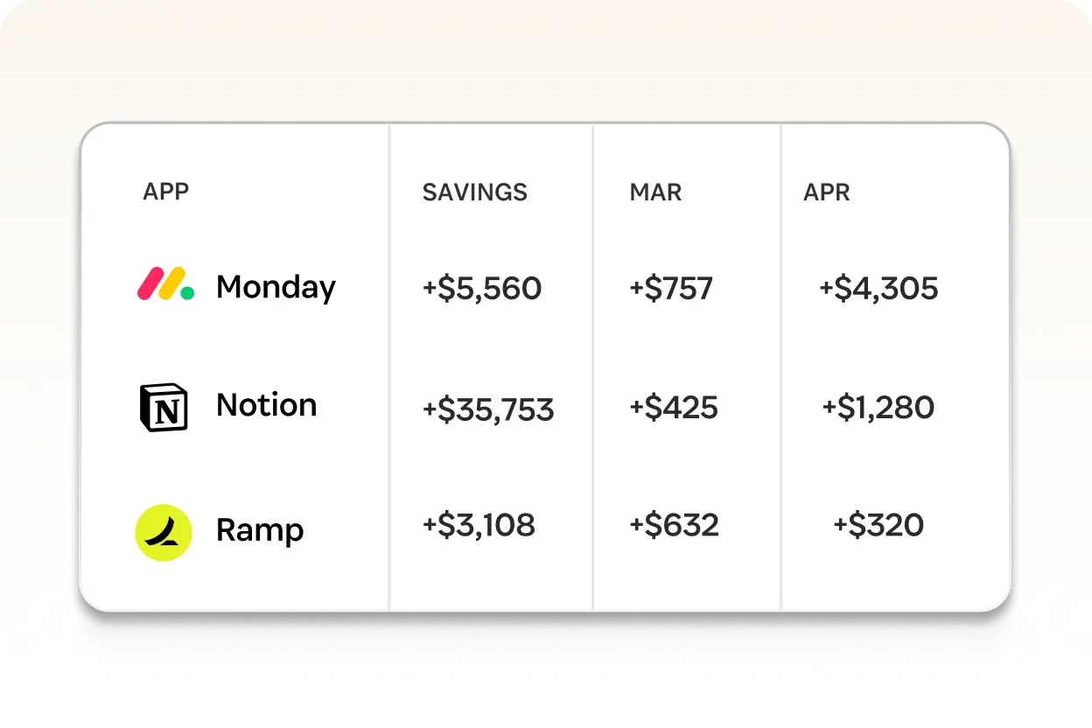Screen dimensions: 1092x728
Task: Sort by the APR column header
Action: pos(827,192)
